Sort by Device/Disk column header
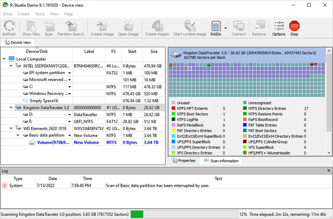 37,51
